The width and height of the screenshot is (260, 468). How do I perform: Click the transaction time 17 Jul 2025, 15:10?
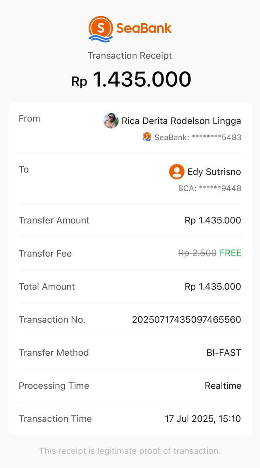point(203,419)
